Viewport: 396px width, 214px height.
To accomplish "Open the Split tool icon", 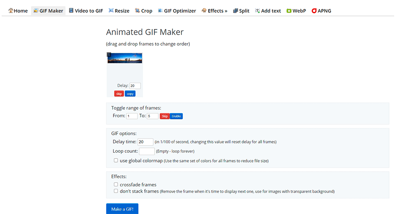I will click(x=235, y=11).
